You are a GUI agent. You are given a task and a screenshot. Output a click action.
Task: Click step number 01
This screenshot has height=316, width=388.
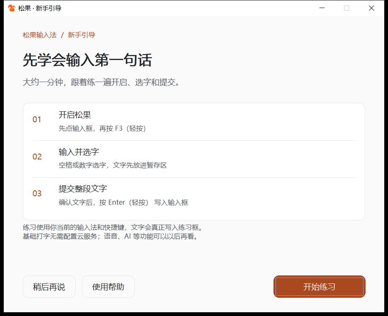(37, 120)
